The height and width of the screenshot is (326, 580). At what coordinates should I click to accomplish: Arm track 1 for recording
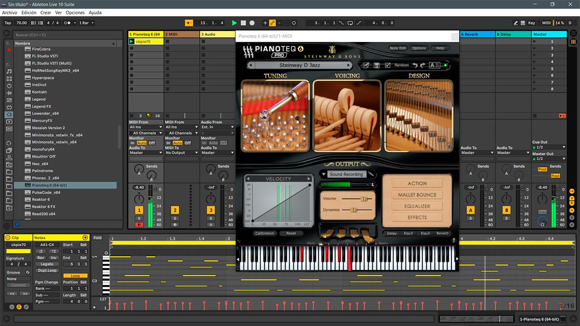click(x=139, y=225)
